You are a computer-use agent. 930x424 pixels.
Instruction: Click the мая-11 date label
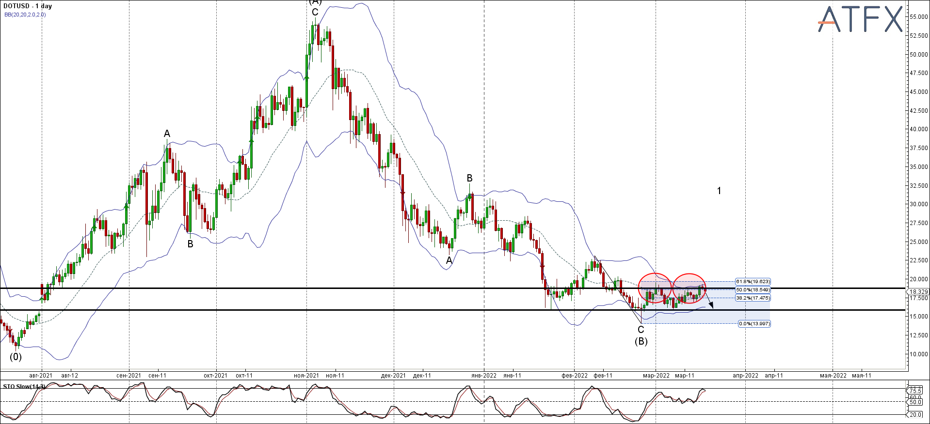[x=862, y=375]
